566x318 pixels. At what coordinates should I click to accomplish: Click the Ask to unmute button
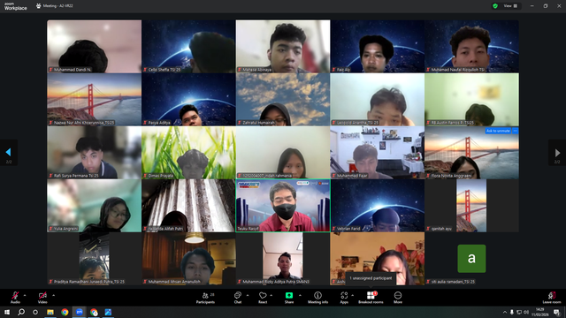pyautogui.click(x=498, y=131)
